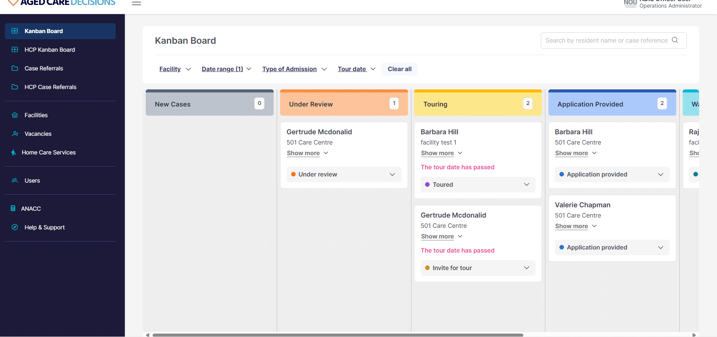
Task: Click 'facility test 1' text on Barbara Hill card
Action: [438, 142]
